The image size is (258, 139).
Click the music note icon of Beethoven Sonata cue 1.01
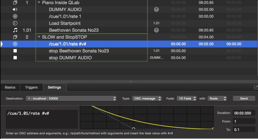pyautogui.click(x=15, y=30)
